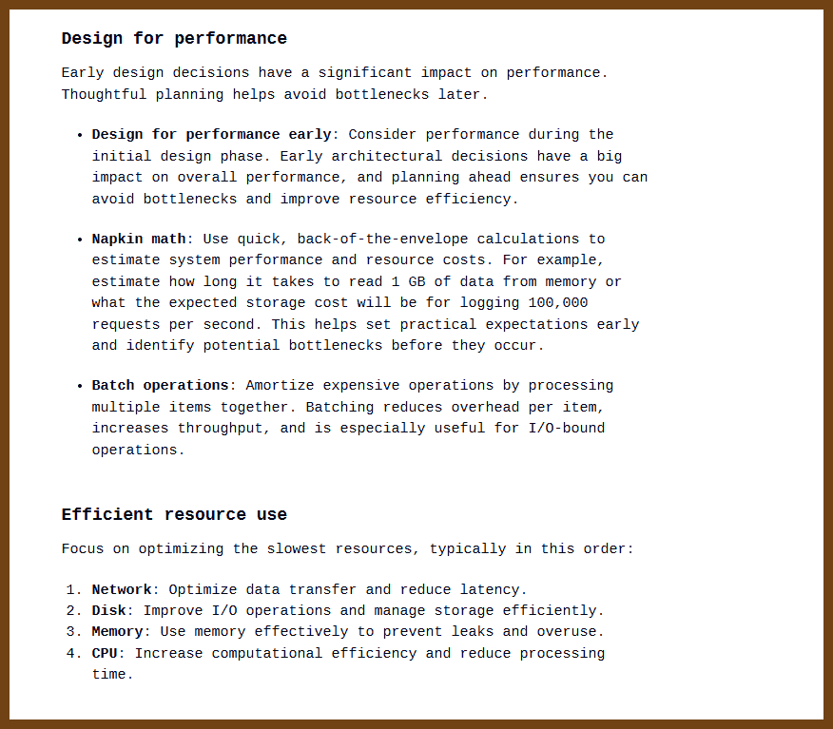The height and width of the screenshot is (729, 833).
Task: Click the bold "Disk" list label
Action: (108, 611)
